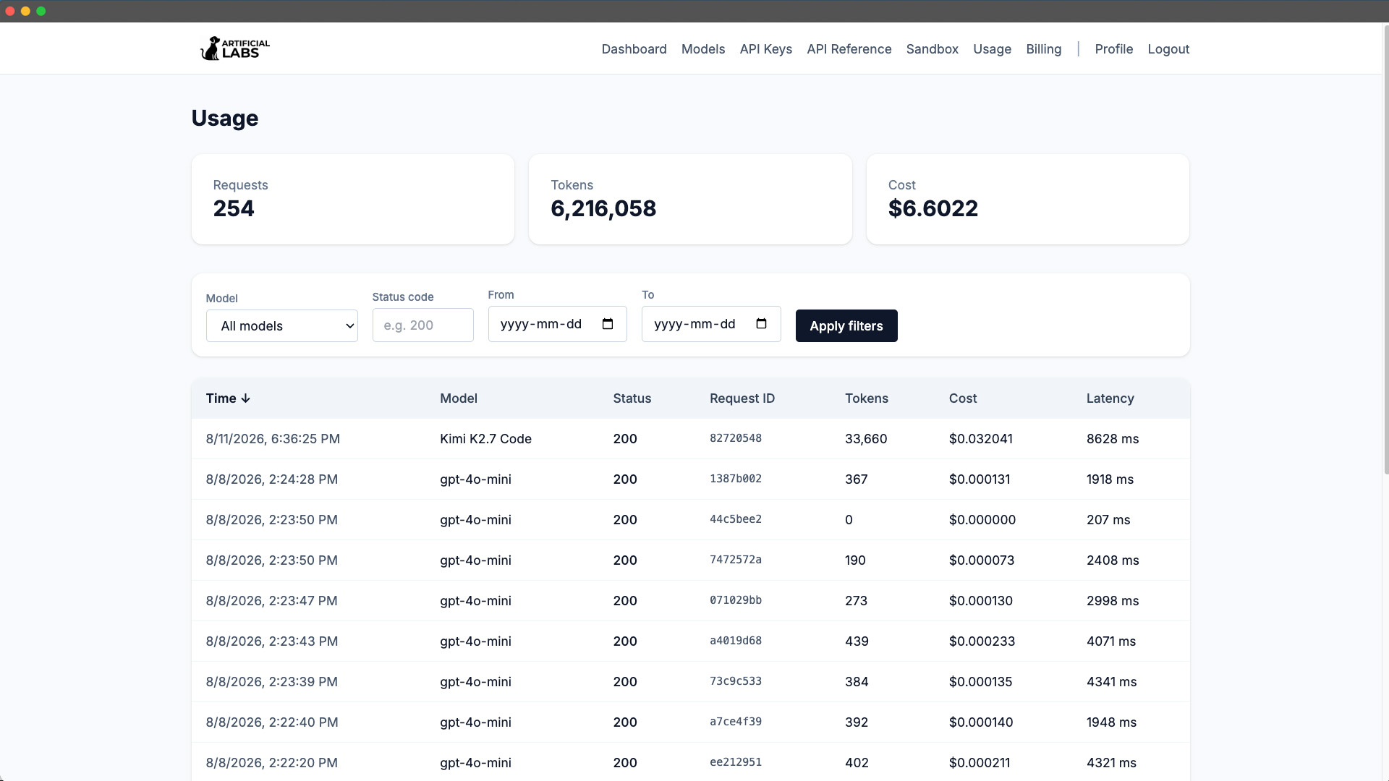Click request ID ee212951
Screen dimensions: 1389x781
735,762
